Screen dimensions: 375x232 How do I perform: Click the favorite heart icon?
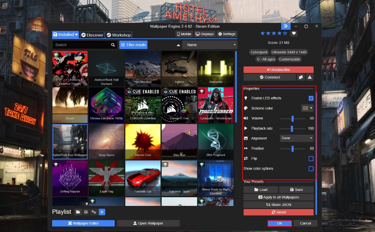[x=294, y=33]
